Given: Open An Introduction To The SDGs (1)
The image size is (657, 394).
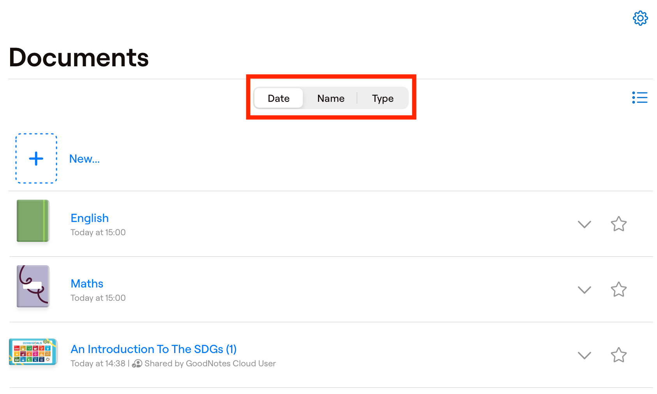Looking at the screenshot, I should (x=154, y=349).
